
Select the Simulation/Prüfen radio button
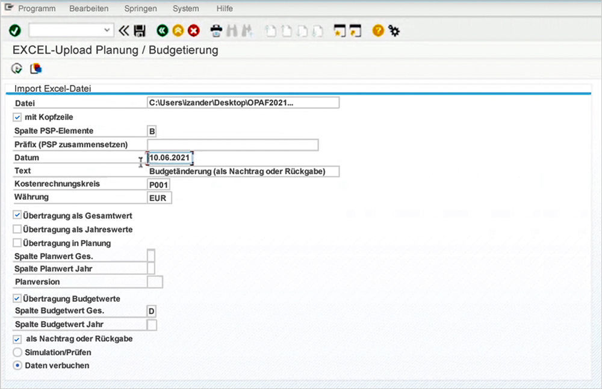click(17, 352)
